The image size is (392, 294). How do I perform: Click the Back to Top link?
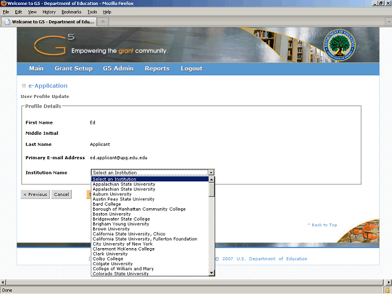click(322, 225)
